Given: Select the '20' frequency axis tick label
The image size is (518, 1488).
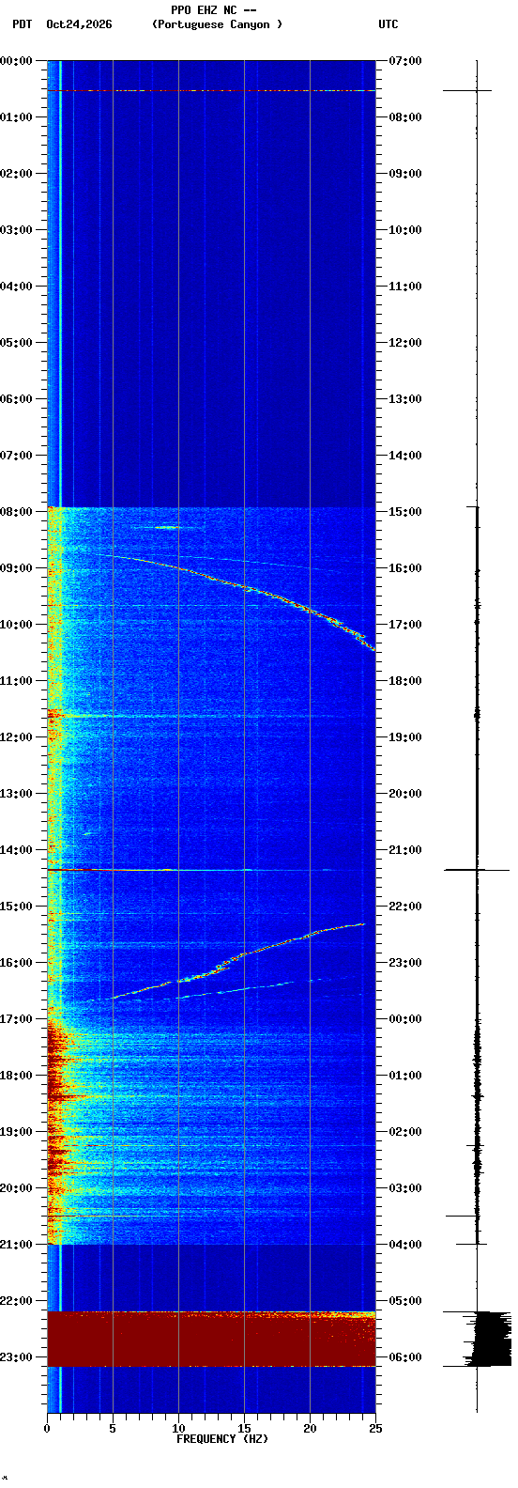Looking at the screenshot, I should (310, 1428).
